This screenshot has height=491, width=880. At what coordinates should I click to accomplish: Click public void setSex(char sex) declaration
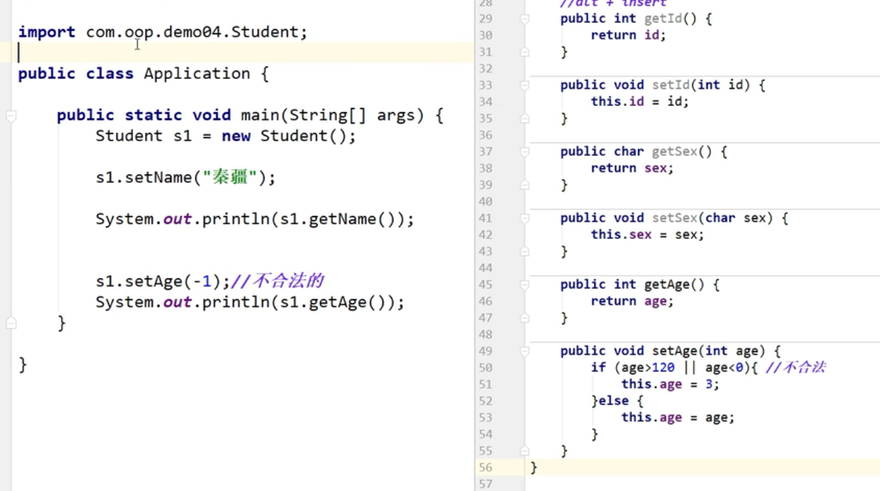tap(674, 218)
